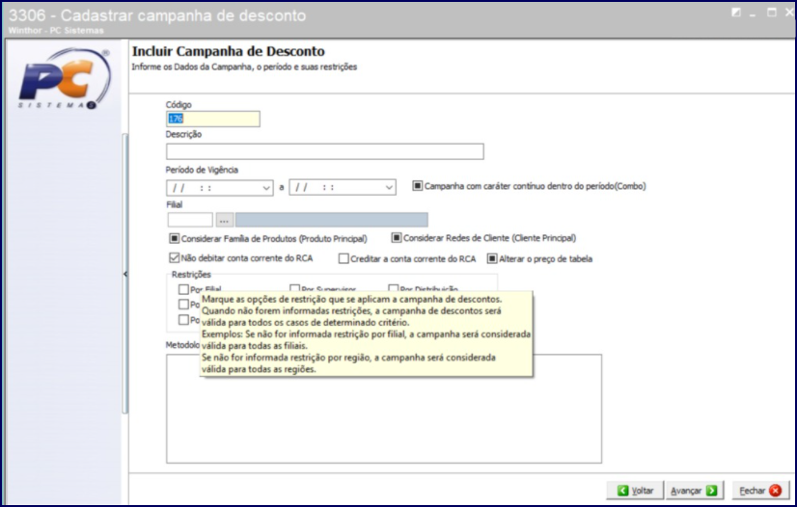797x507 pixels.
Task: Toggle Campanha com caráter contínuo checkbox
Action: click(x=417, y=186)
